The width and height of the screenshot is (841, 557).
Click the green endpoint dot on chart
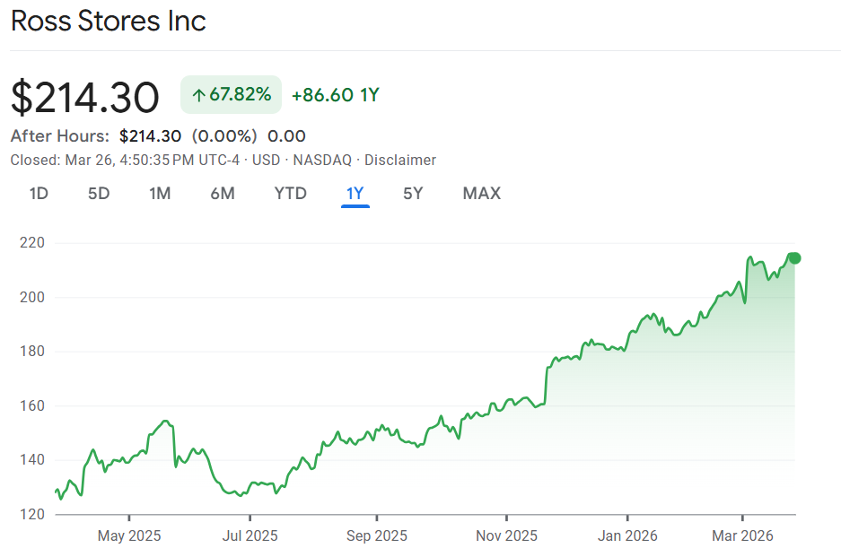click(x=794, y=258)
